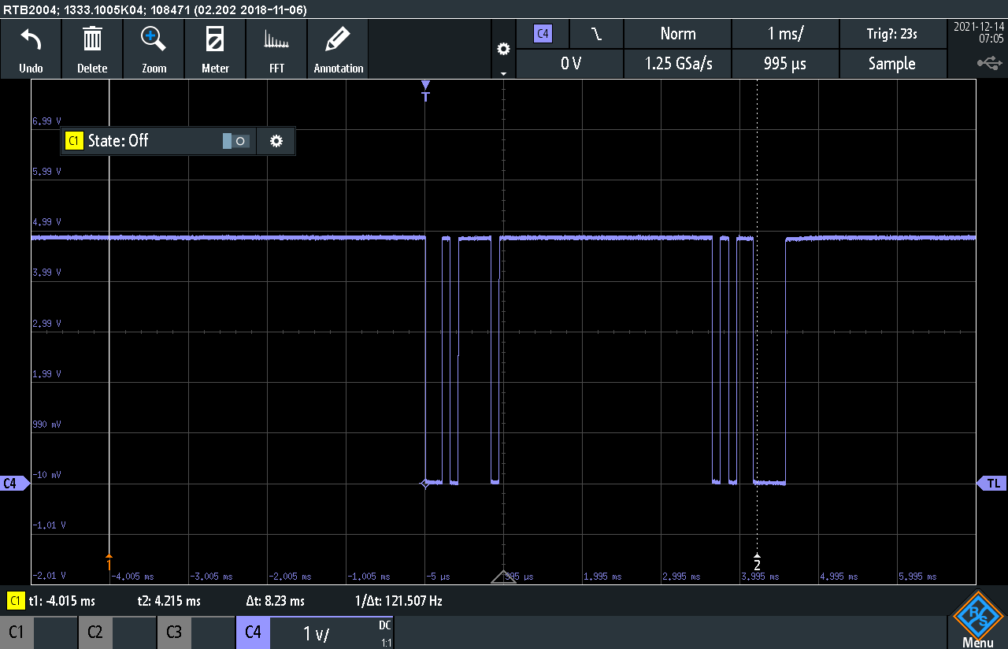Open the R&S Menu button
Screen dimensions: 1008x649
(977, 621)
